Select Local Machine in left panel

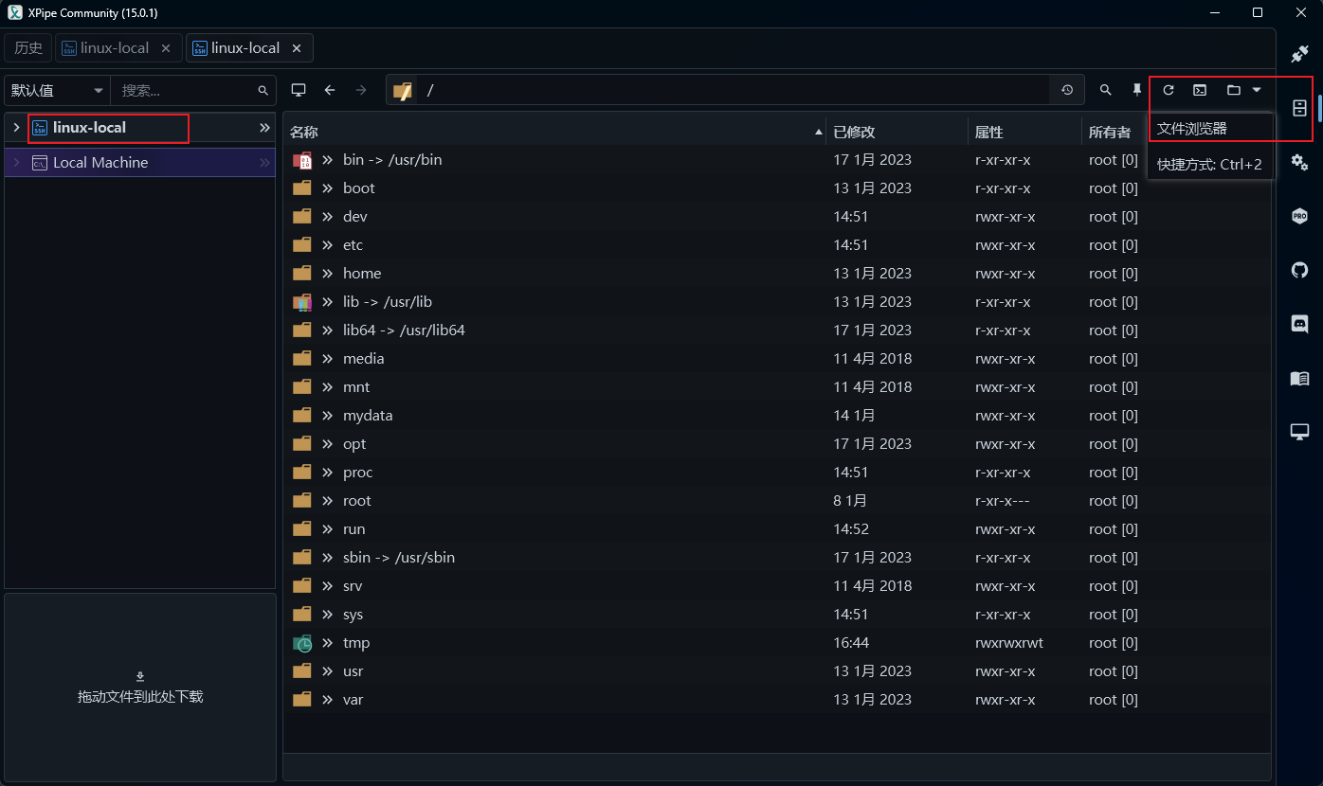[x=138, y=163]
